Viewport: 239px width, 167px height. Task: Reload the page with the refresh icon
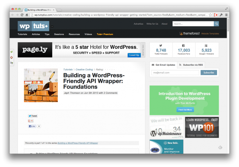click(x=22, y=15)
